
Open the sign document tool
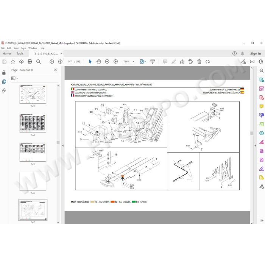182,62
